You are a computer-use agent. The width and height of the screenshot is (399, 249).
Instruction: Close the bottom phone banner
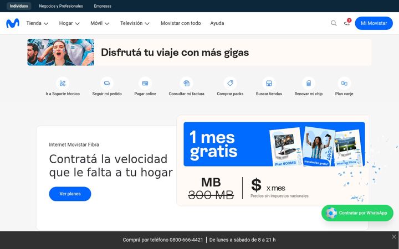click(x=394, y=237)
